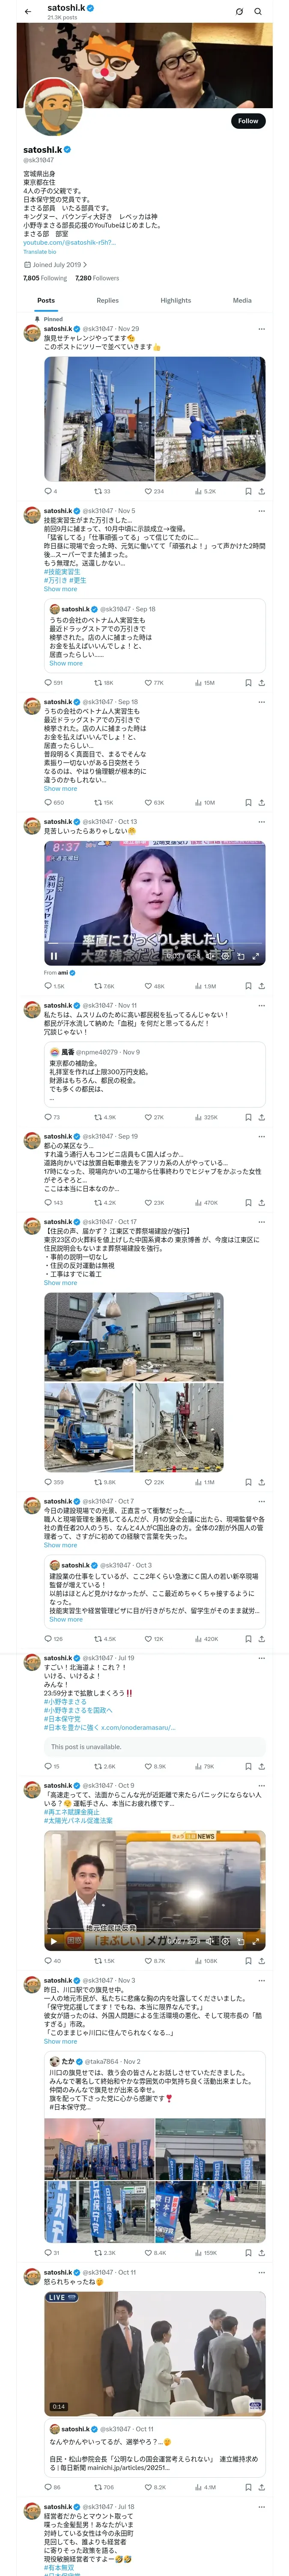Viewport: 289px width, 2576px height.
Task: Open more options on the Nov 5 post
Action: tap(262, 510)
